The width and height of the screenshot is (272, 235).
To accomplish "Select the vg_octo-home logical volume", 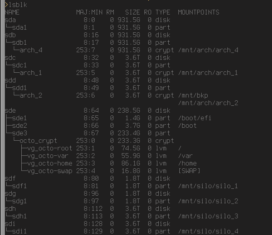I will [x=50, y=163].
